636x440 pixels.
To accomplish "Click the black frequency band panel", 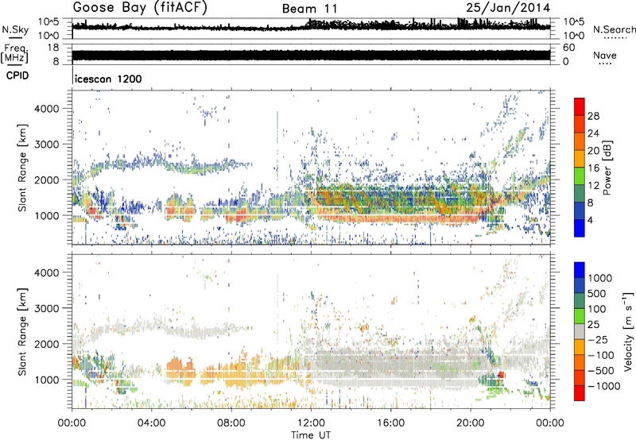I will click(x=311, y=56).
